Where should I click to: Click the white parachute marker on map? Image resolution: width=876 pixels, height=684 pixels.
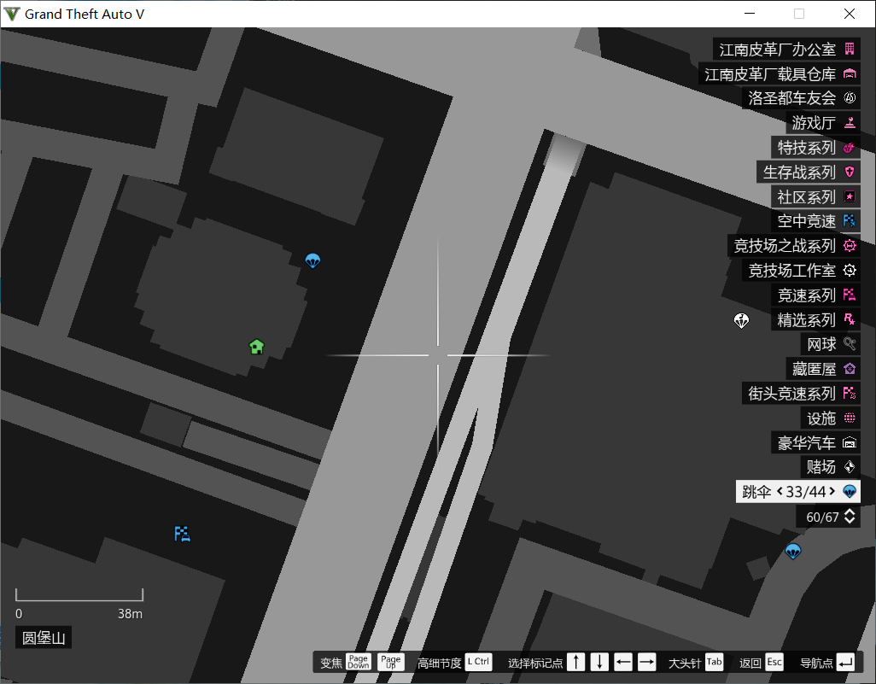pyautogui.click(x=741, y=321)
